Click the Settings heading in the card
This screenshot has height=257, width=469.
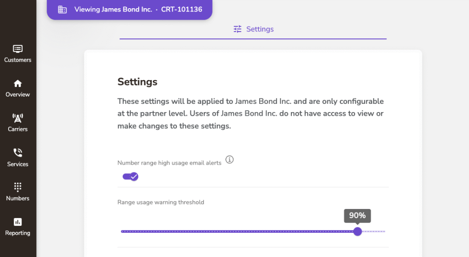coord(137,82)
